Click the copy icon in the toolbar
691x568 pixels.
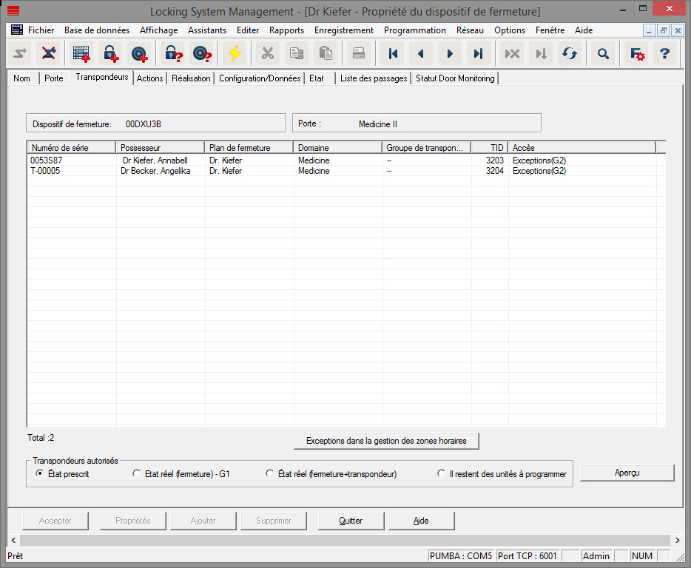point(297,53)
